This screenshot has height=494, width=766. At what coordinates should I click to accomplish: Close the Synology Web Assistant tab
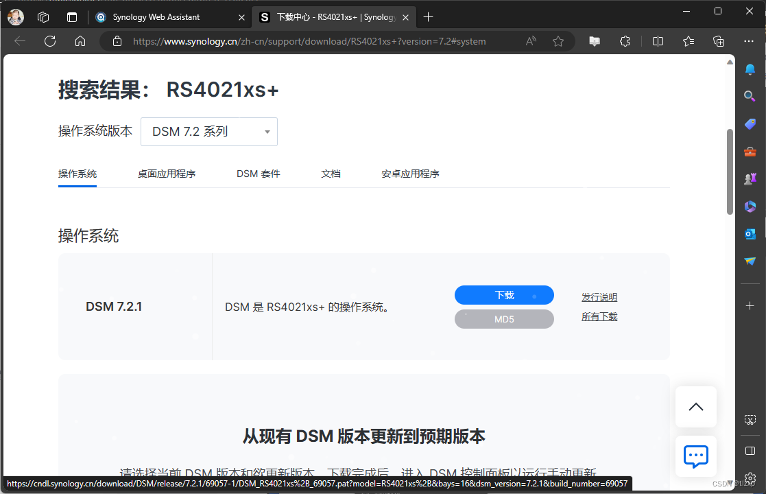tap(241, 17)
